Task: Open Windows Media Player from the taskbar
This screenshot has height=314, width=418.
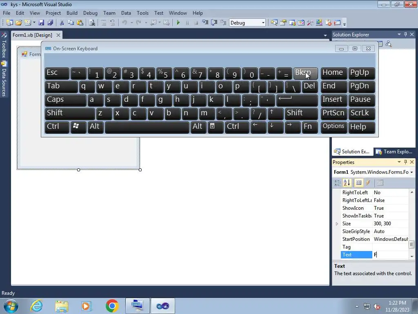Action: click(87, 306)
